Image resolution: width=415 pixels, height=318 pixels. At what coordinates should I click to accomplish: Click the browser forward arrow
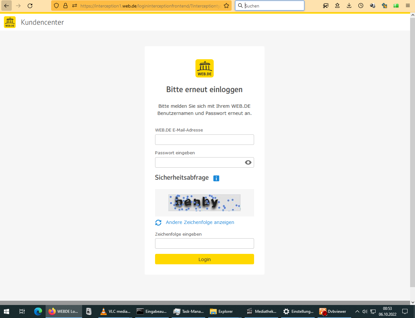pos(18,6)
